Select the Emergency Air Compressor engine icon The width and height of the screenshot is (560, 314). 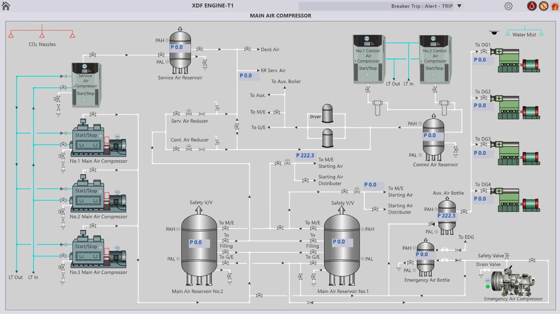(513, 282)
